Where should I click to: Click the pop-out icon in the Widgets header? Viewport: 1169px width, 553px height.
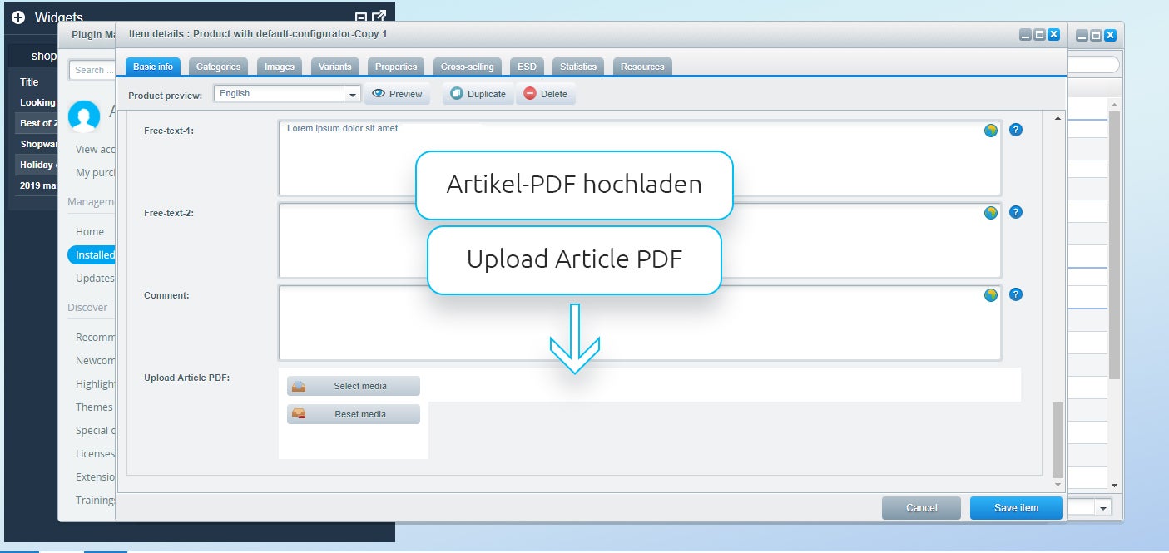click(x=379, y=17)
